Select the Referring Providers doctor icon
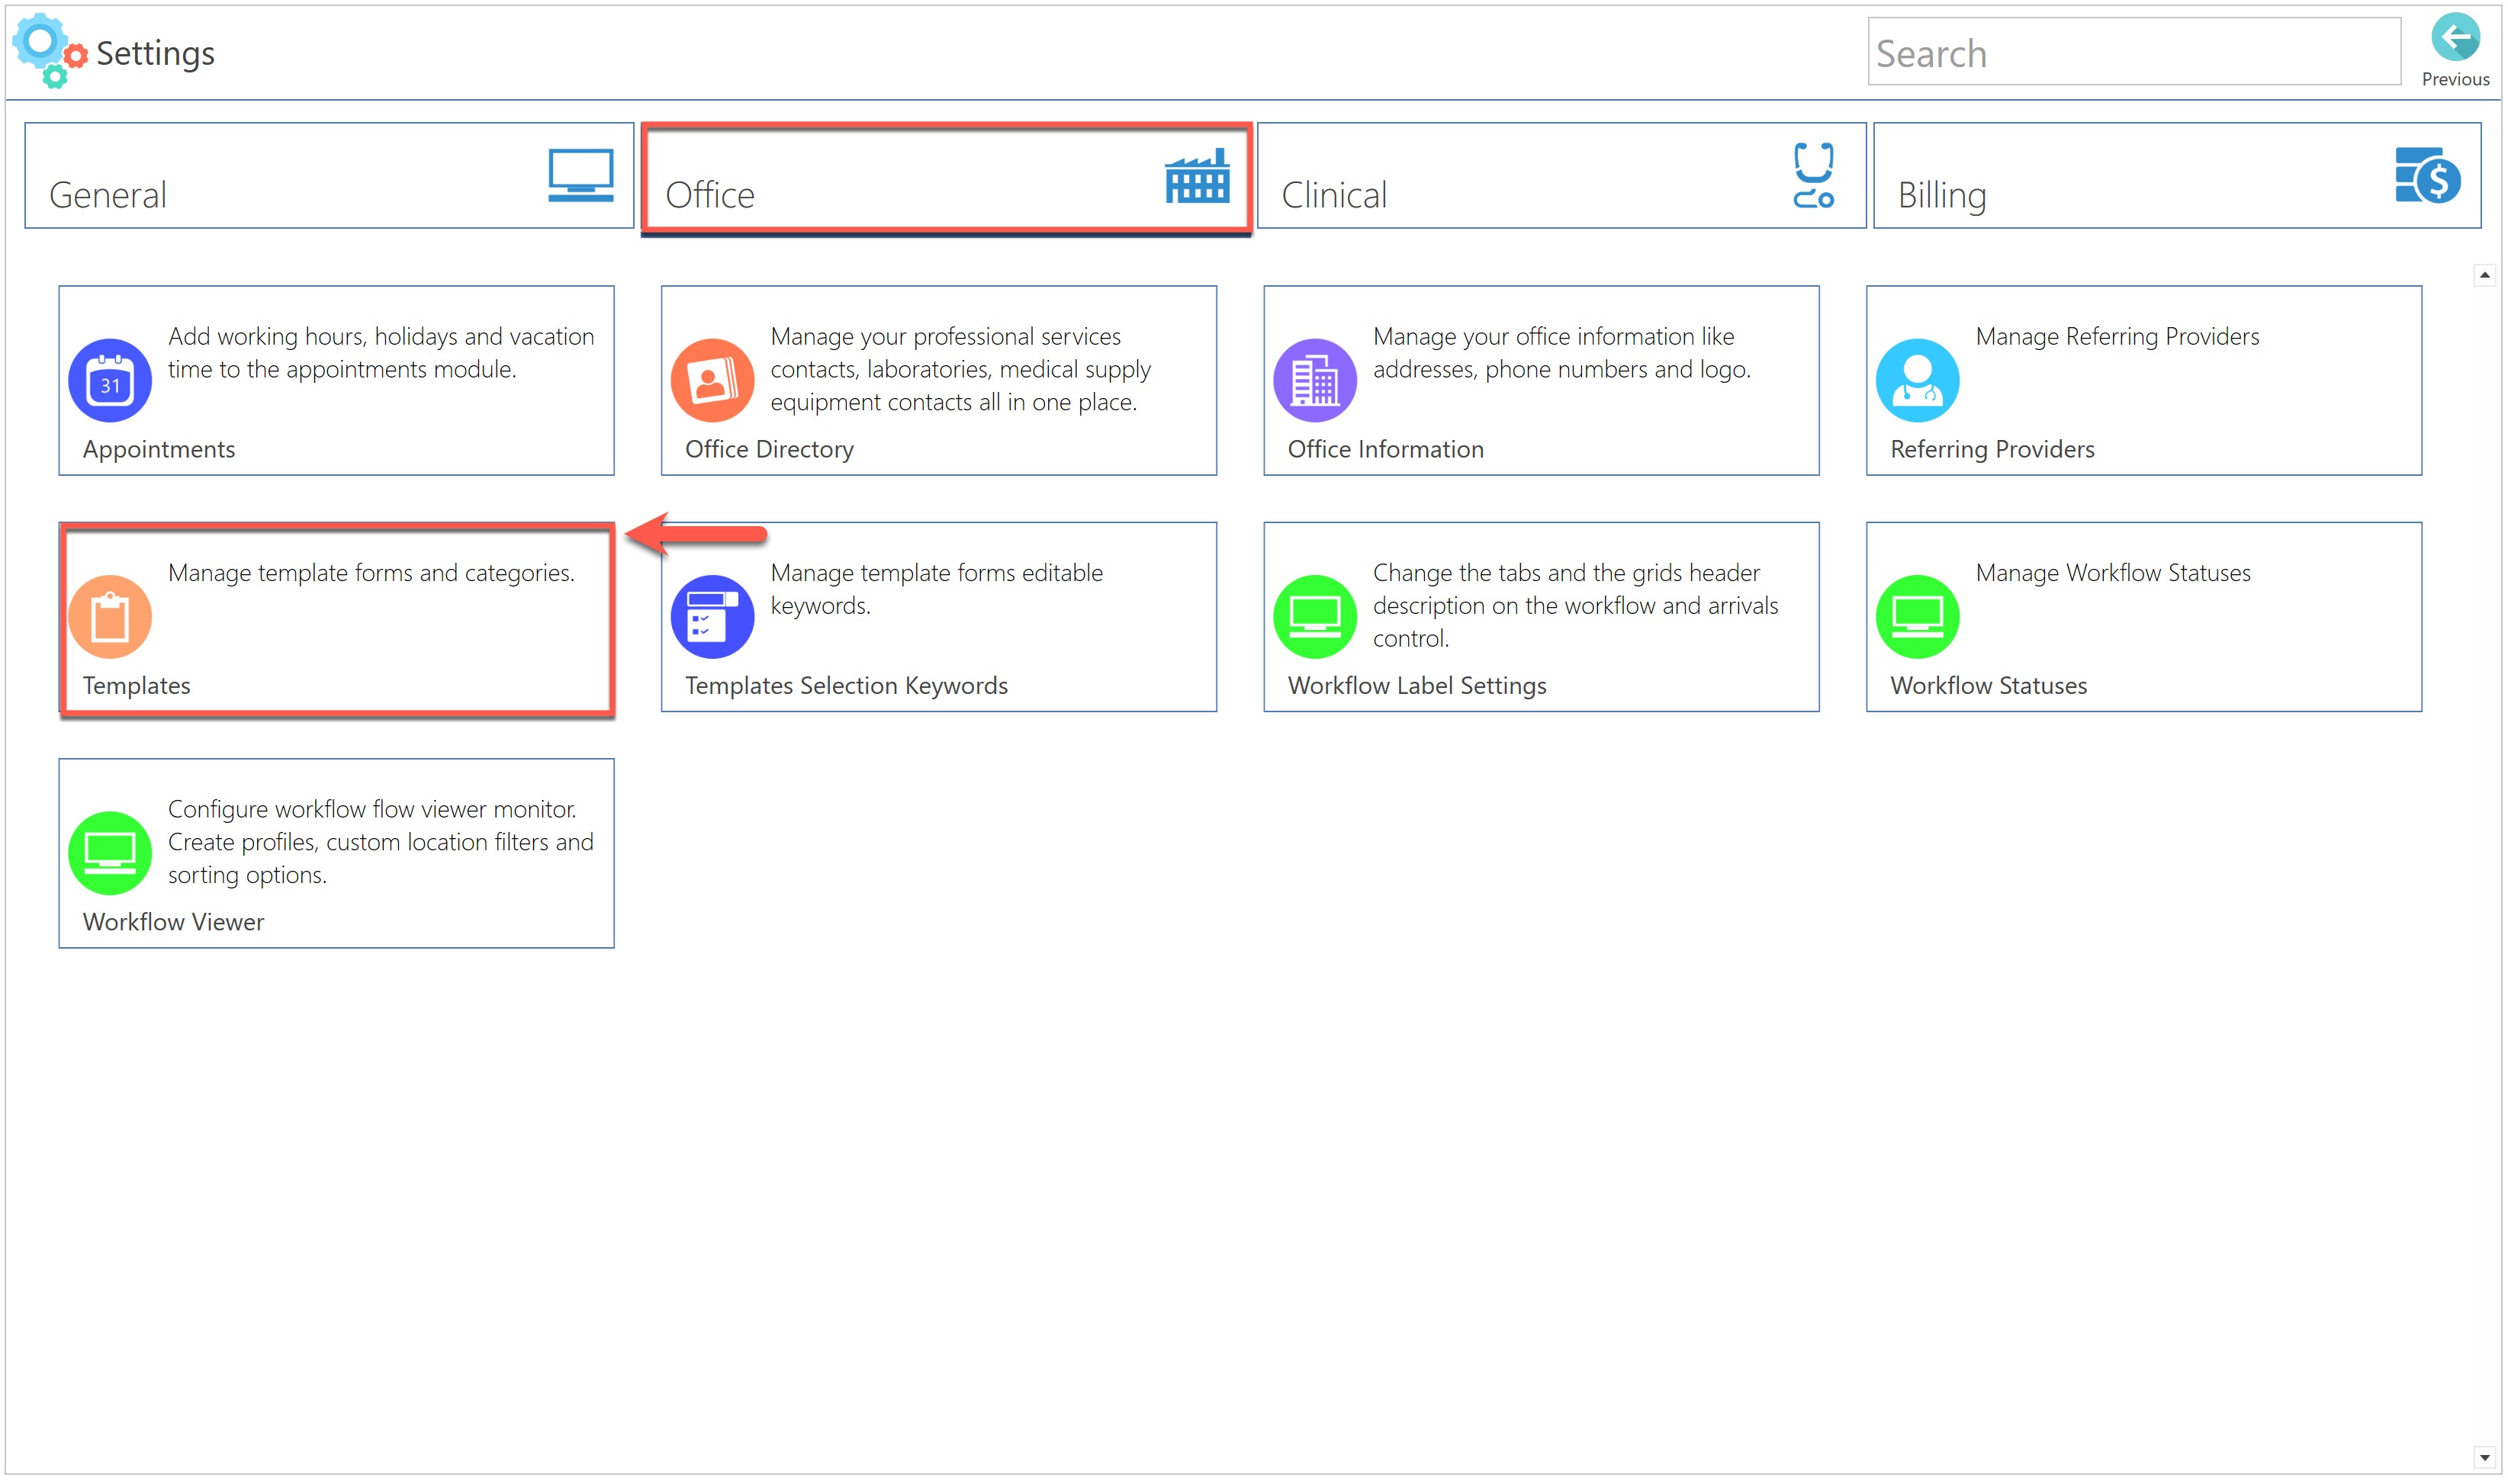 tap(1917, 381)
